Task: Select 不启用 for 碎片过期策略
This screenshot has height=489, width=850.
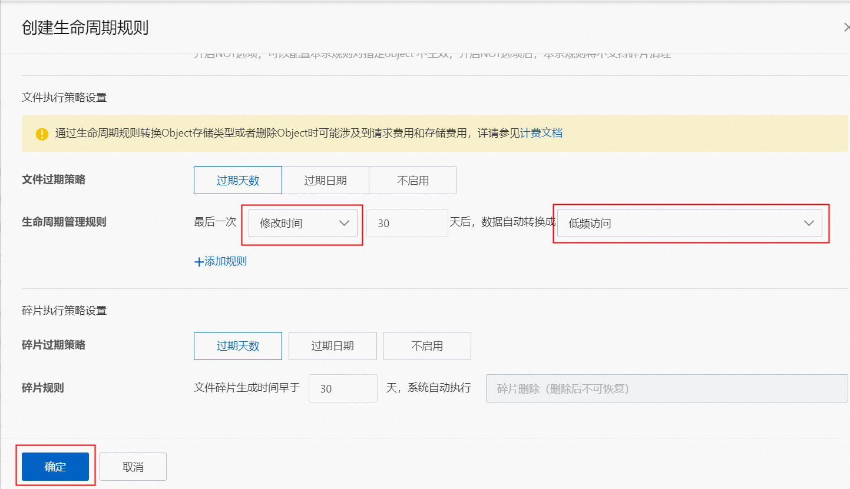Action: 426,346
